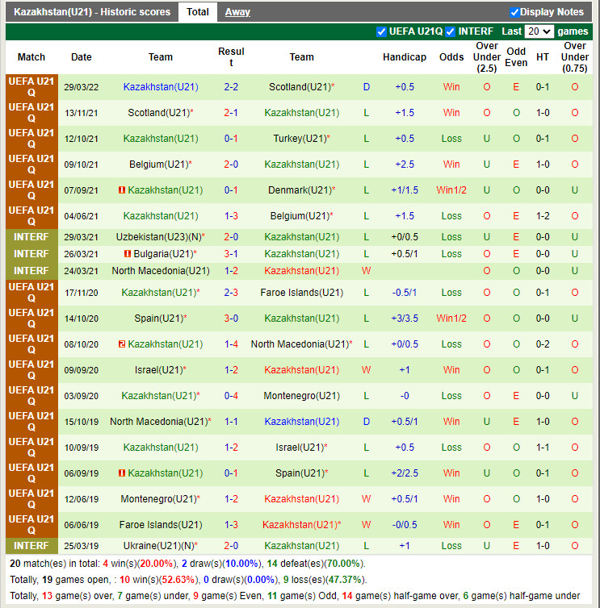This screenshot has width=600, height=608.
Task: Click red card icon in 08/10/20 row
Action: [x=122, y=344]
